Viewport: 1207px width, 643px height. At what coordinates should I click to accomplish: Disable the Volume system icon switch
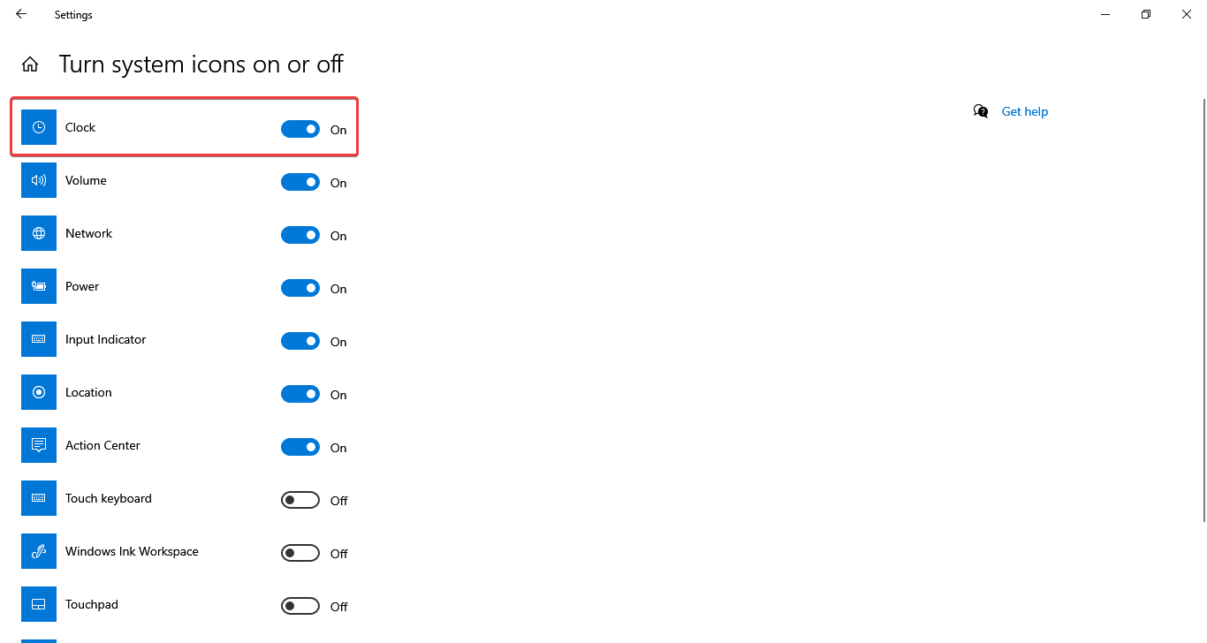pyautogui.click(x=300, y=182)
